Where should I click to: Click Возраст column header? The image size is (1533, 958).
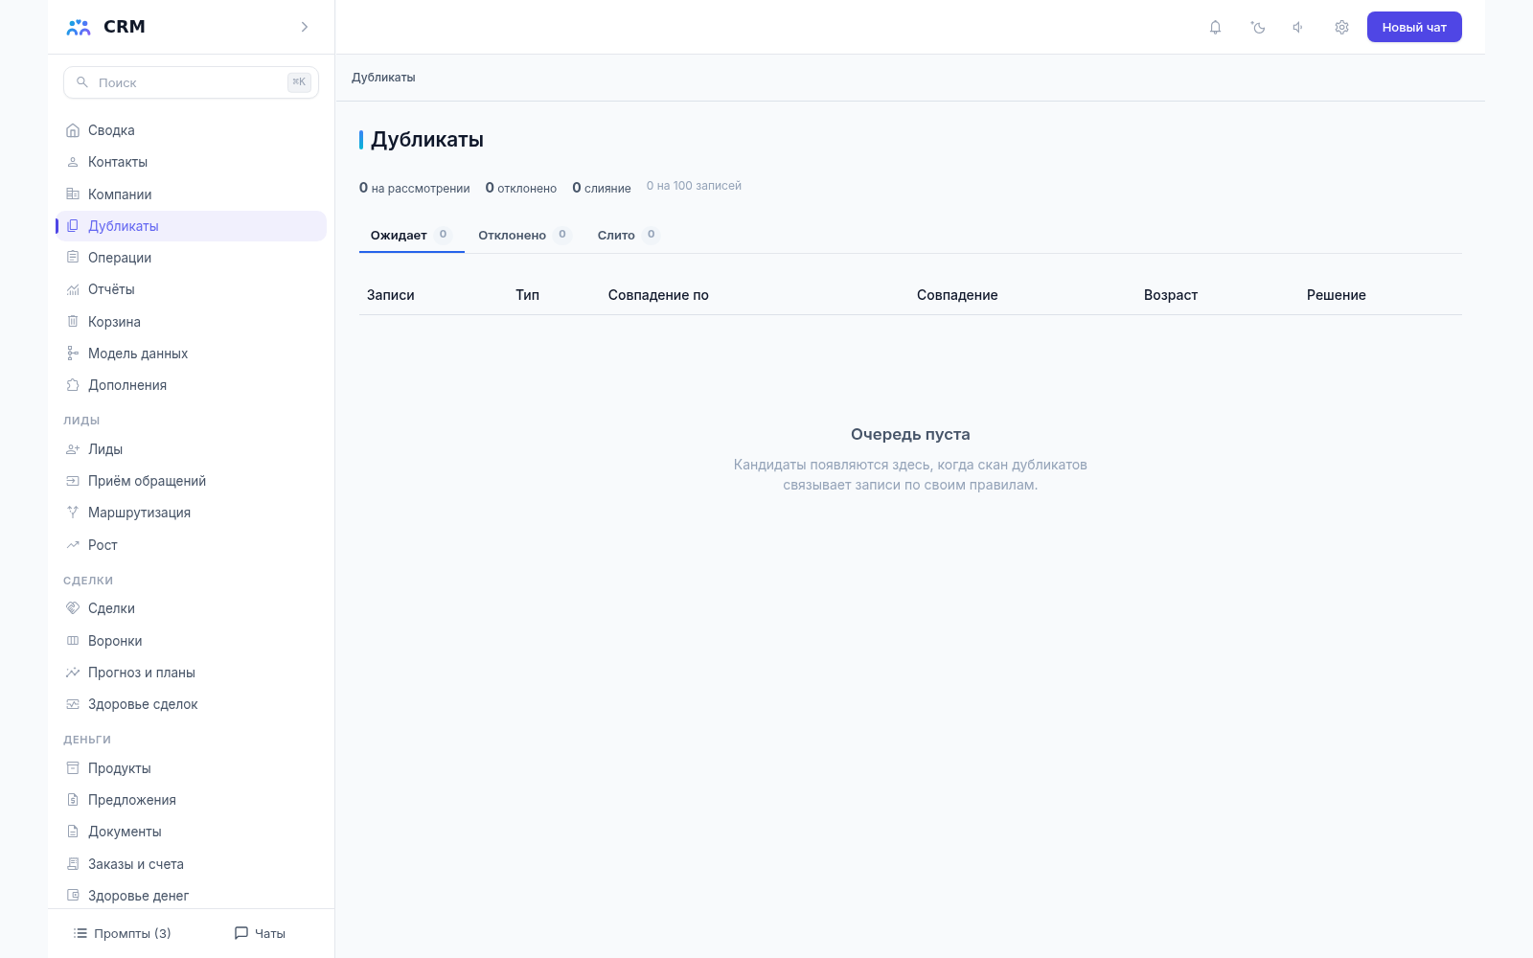point(1171,295)
